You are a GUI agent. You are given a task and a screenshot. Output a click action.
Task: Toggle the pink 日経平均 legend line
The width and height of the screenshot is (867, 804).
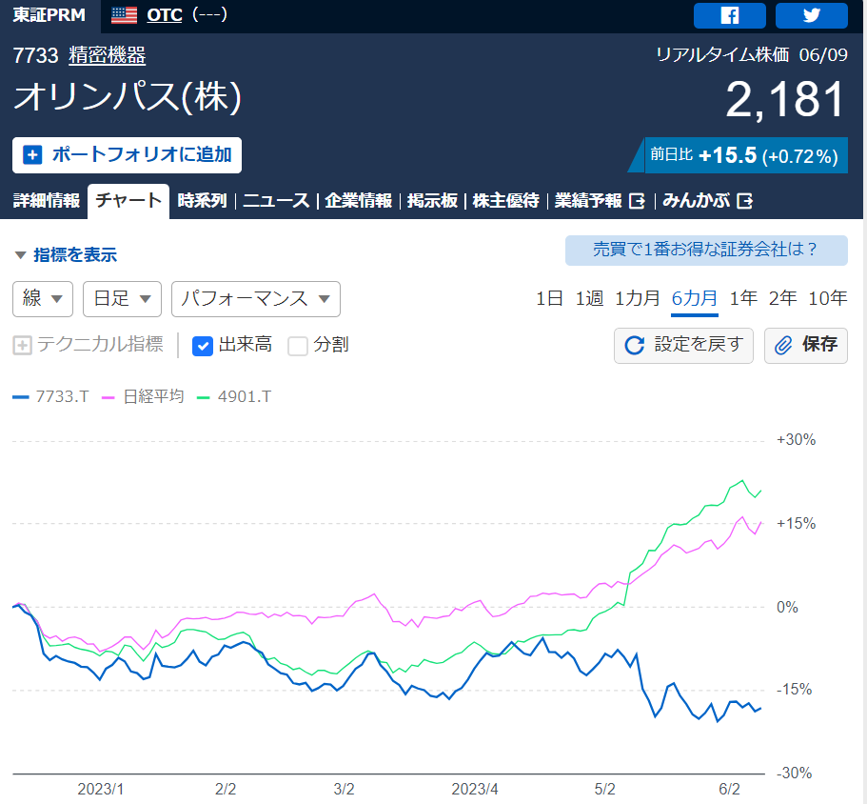pyautogui.click(x=149, y=396)
